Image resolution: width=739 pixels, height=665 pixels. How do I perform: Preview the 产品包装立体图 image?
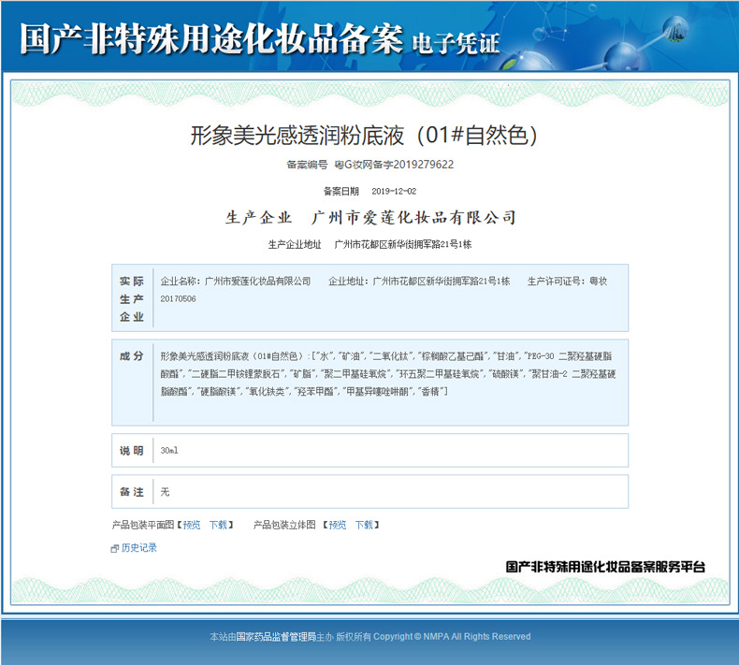pos(338,525)
